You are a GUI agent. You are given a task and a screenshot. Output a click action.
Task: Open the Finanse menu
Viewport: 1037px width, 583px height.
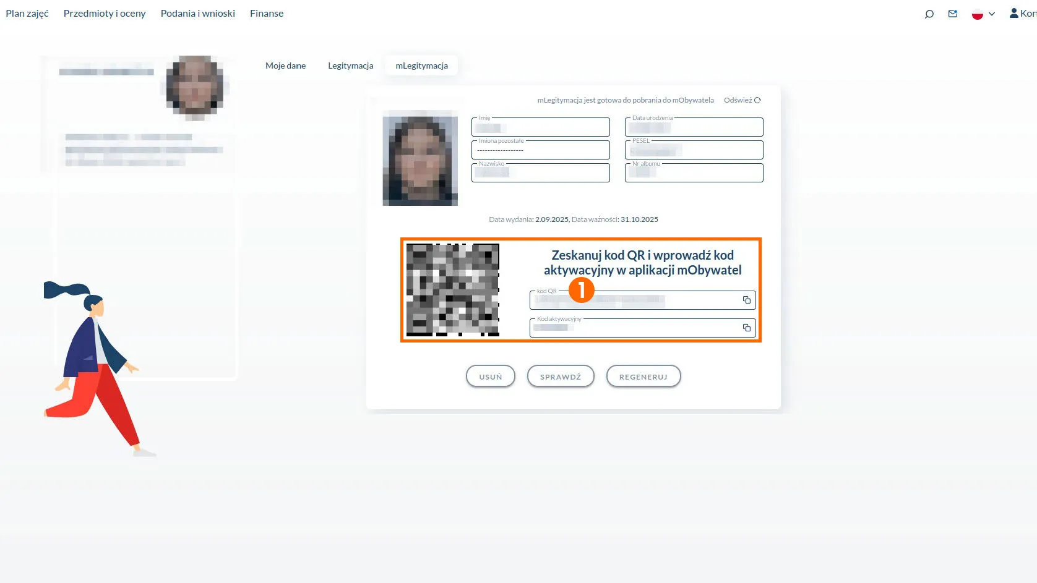[x=267, y=14]
